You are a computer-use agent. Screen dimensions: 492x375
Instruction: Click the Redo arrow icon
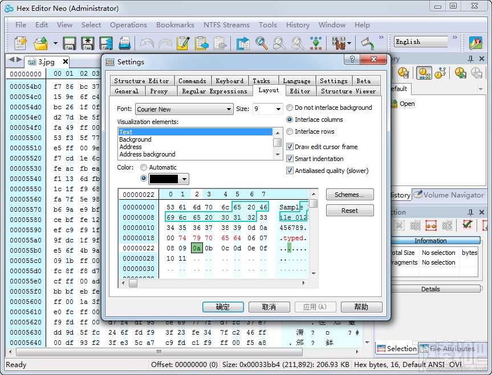pos(165,43)
